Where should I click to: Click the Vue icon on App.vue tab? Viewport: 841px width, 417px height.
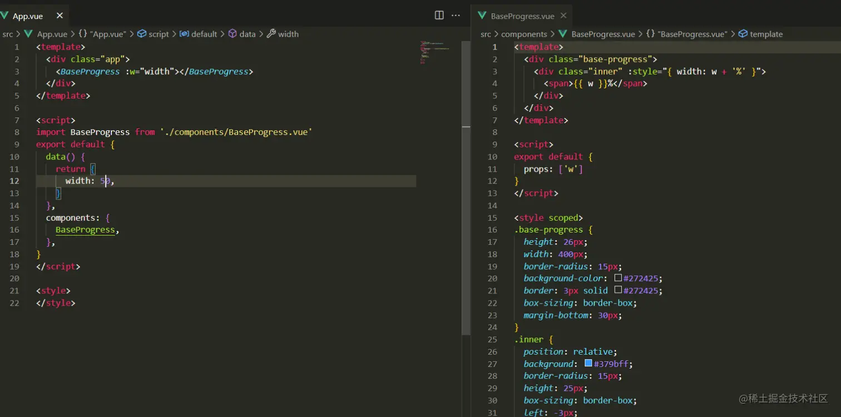point(4,16)
